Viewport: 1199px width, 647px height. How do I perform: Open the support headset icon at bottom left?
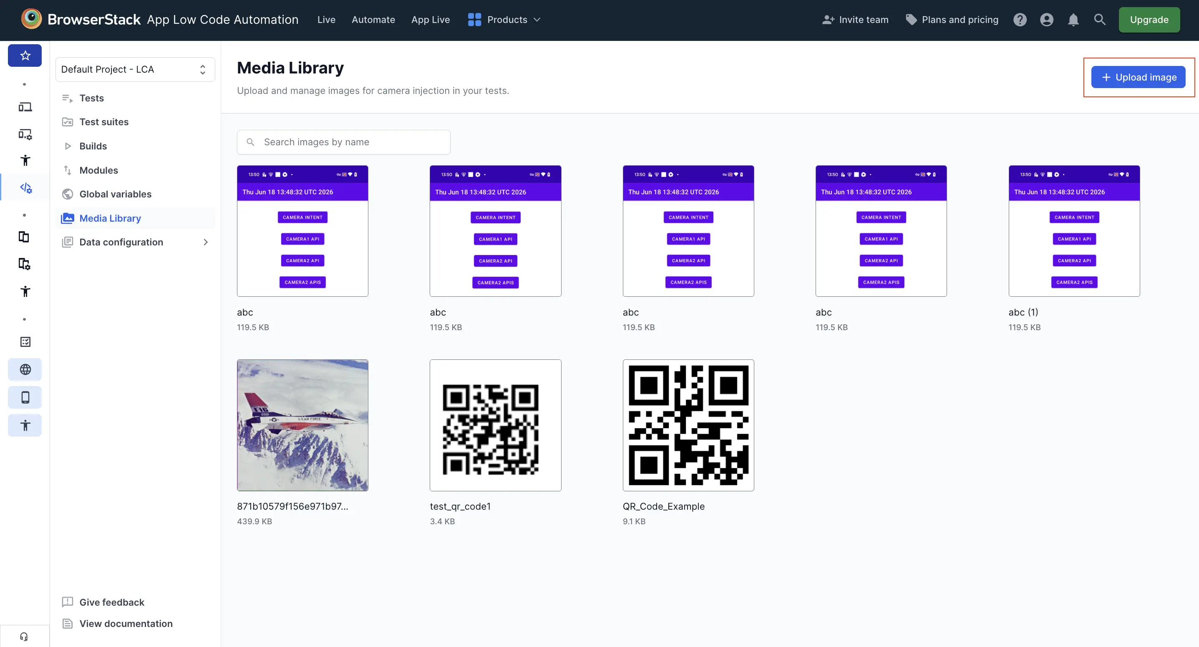24,636
